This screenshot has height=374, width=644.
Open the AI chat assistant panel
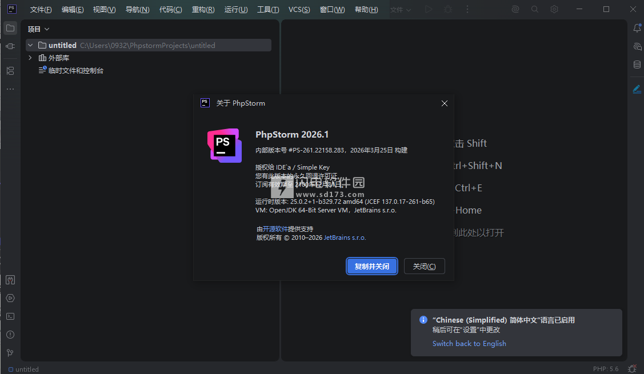(637, 46)
